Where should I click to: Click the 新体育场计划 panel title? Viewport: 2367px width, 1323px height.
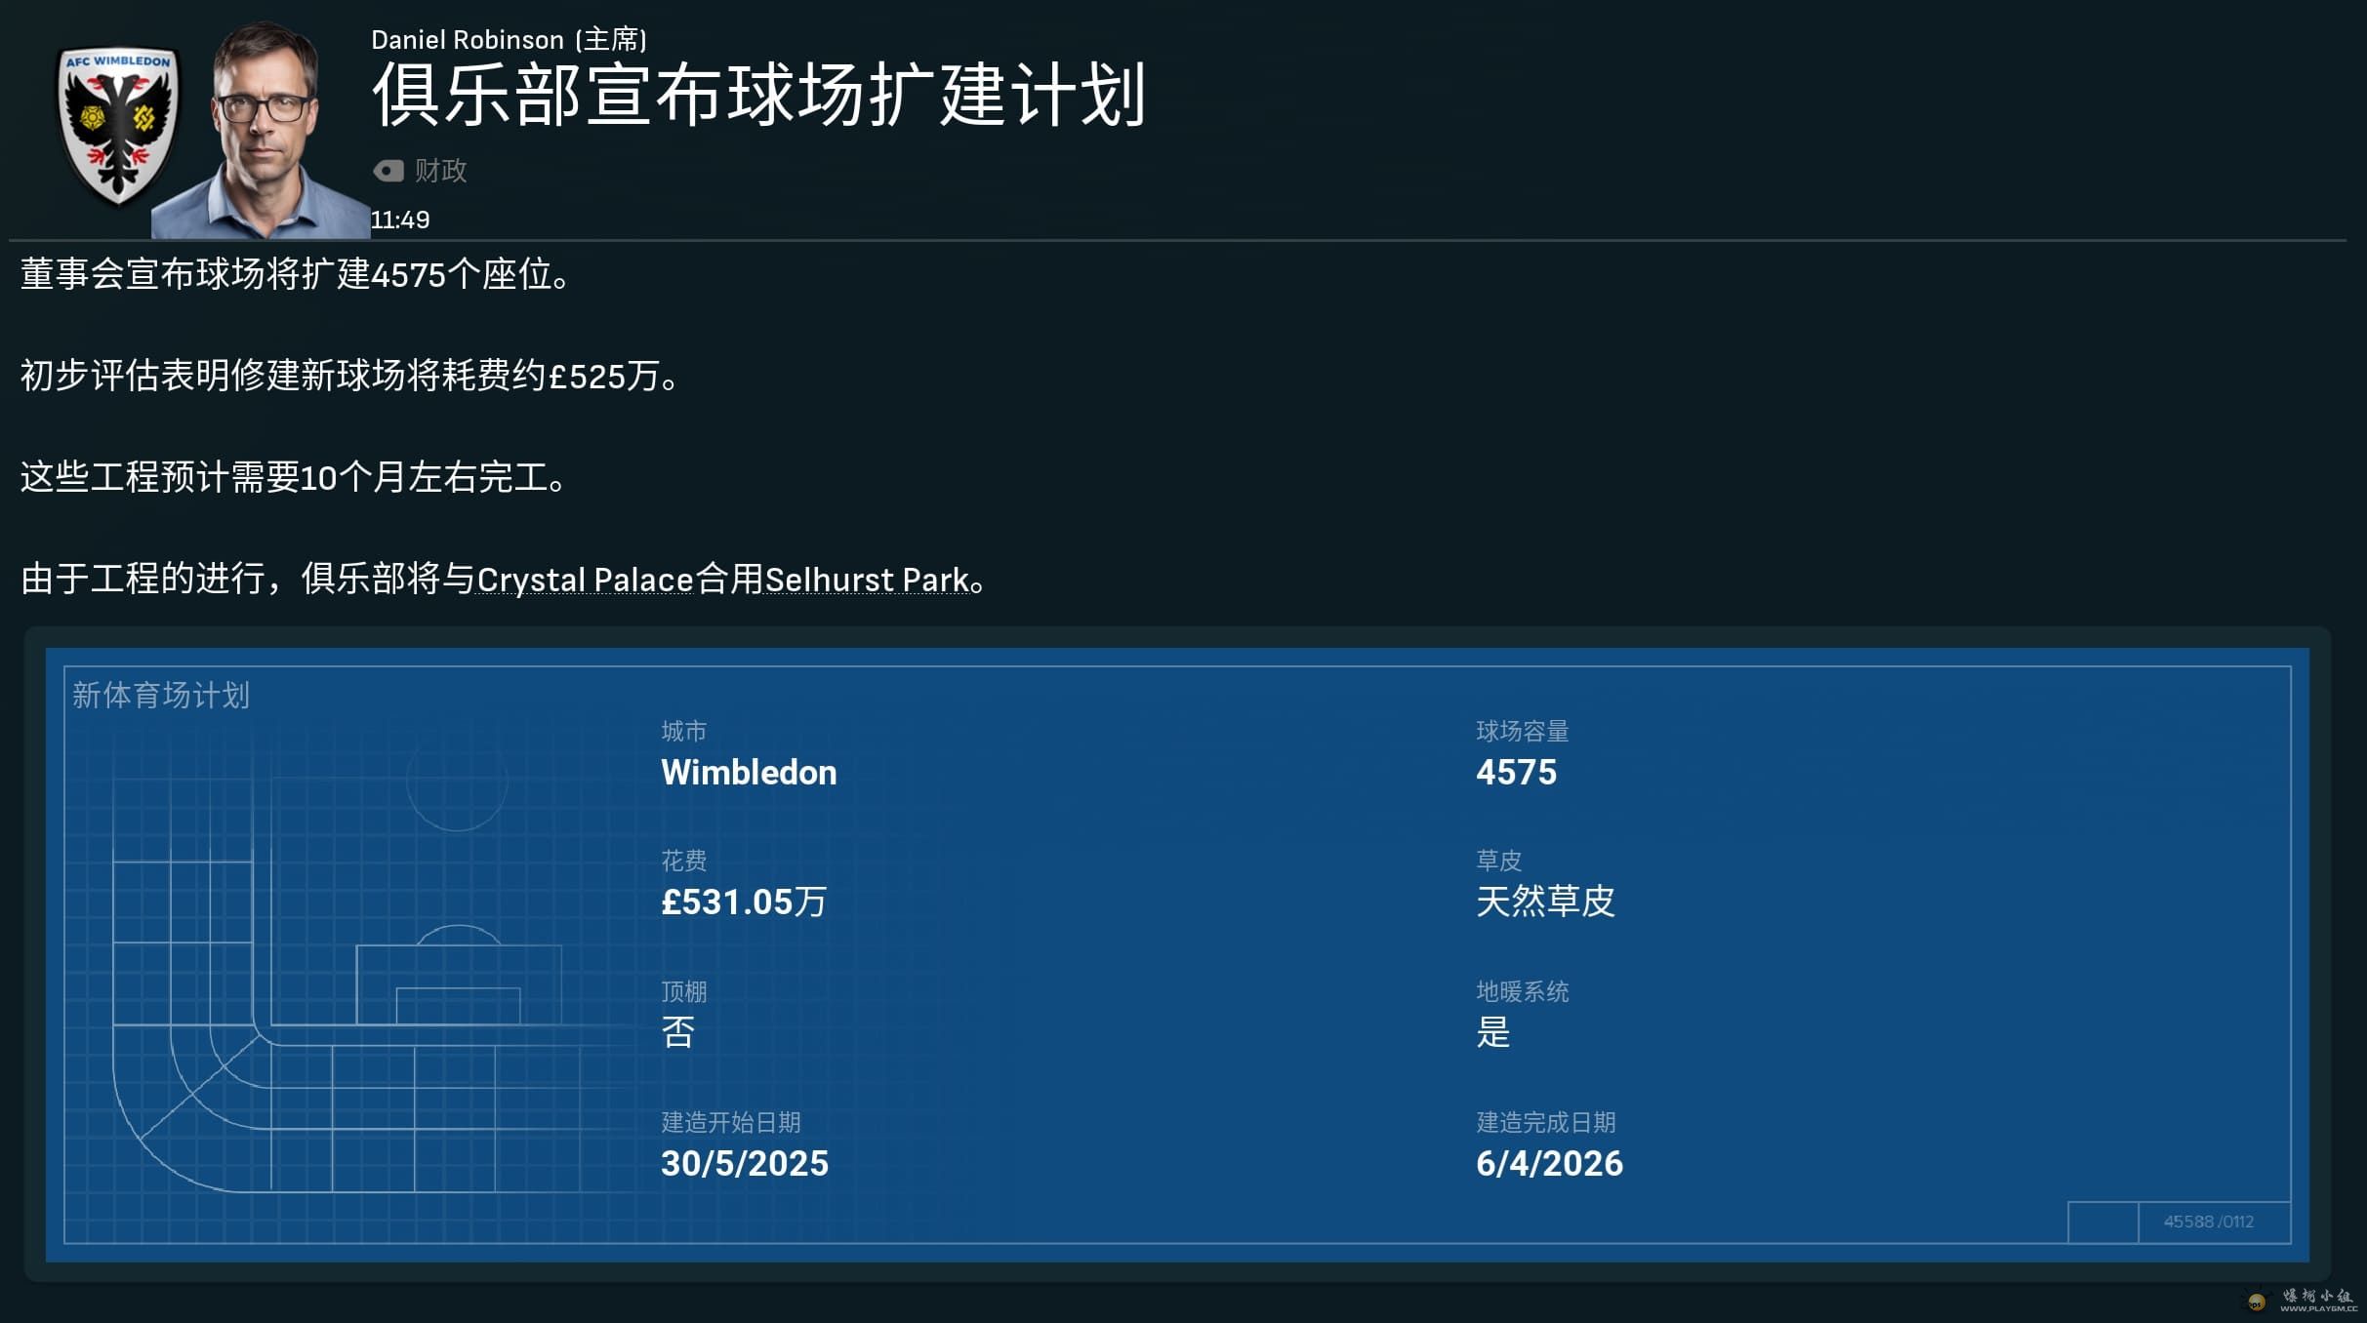[161, 696]
